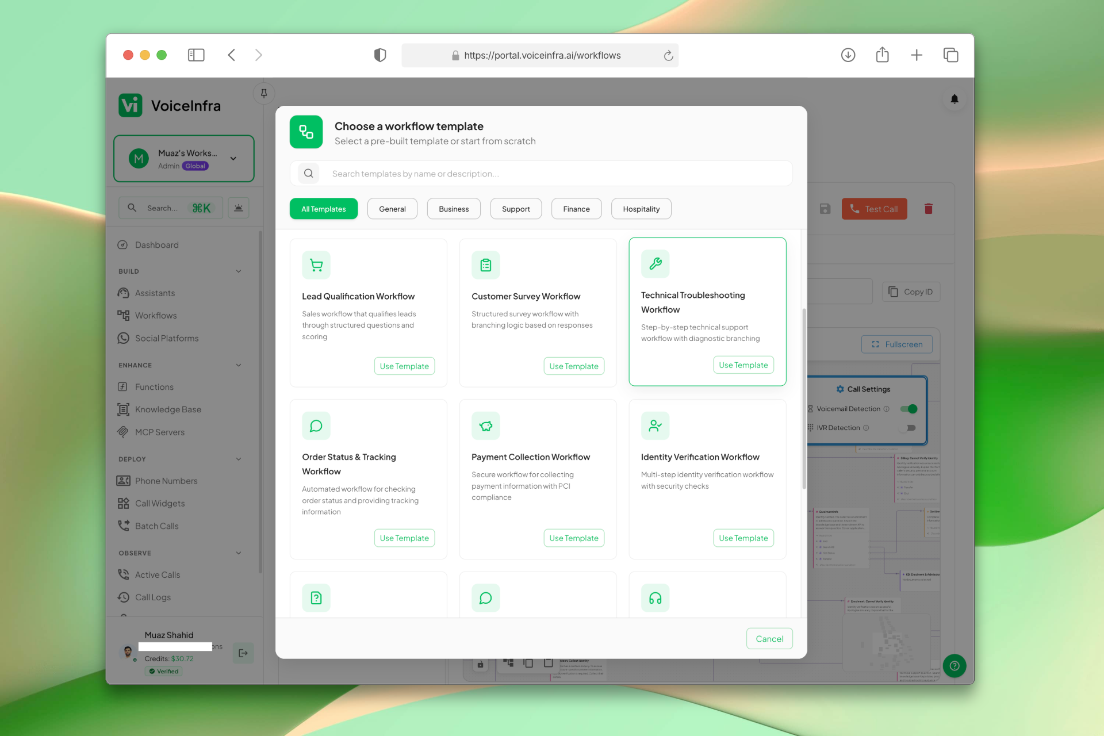Screen dimensions: 1104x736
Task: Toggle Voicemail Detection switch
Action: click(x=908, y=409)
